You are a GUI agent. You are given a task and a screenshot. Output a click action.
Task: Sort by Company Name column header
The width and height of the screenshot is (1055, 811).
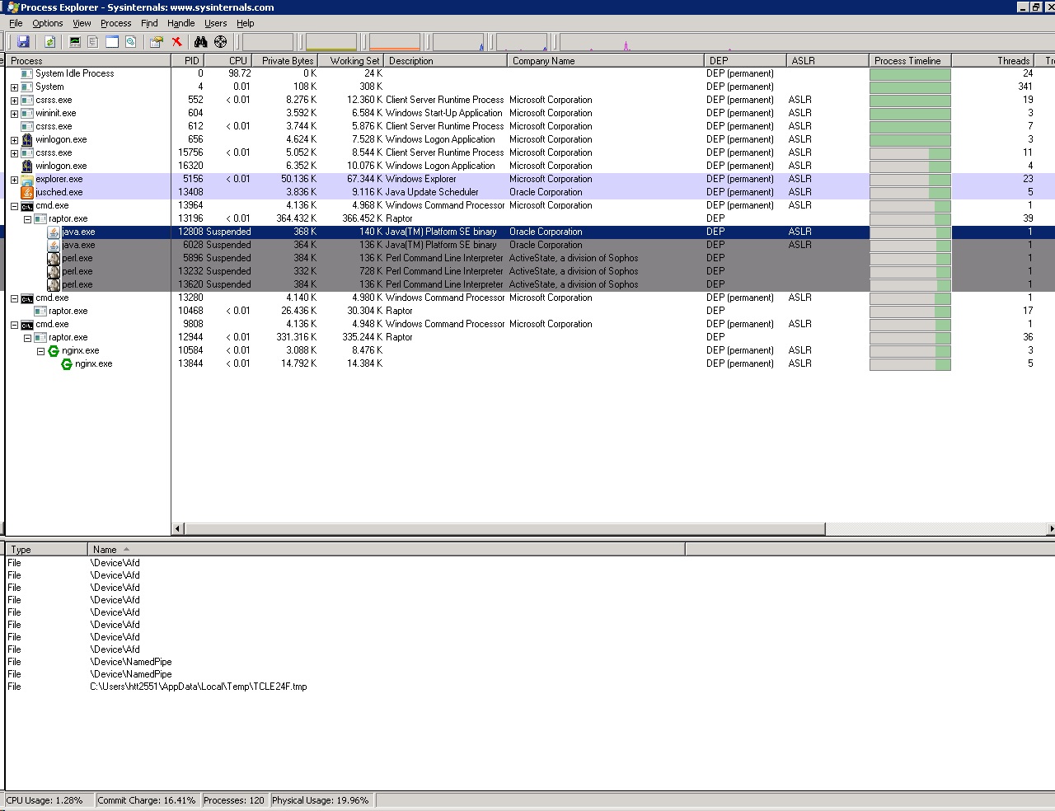coord(606,60)
